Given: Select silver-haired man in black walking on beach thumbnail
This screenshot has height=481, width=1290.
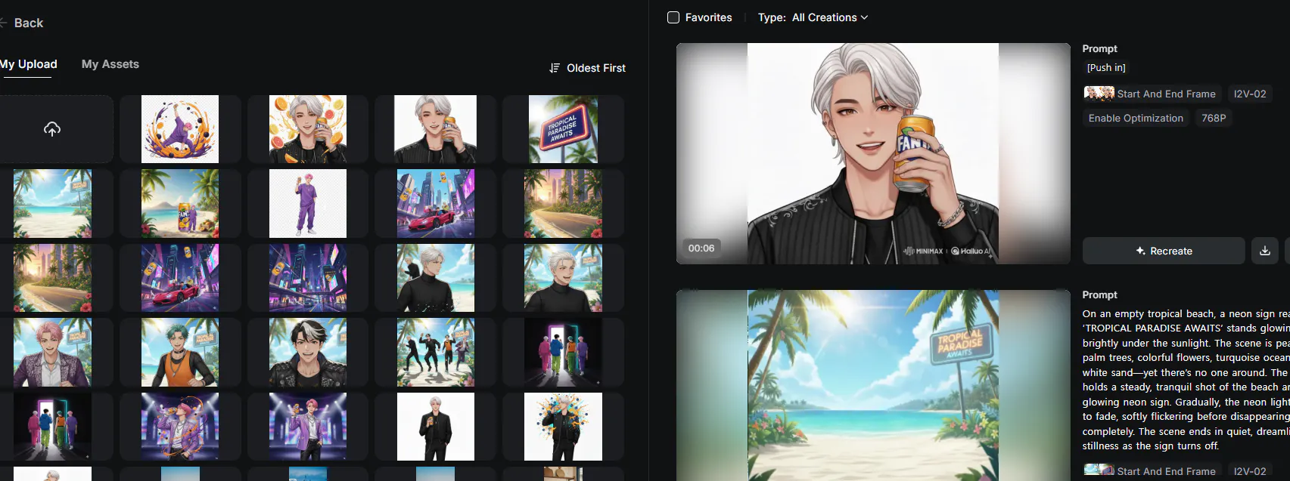Looking at the screenshot, I should (x=436, y=278).
